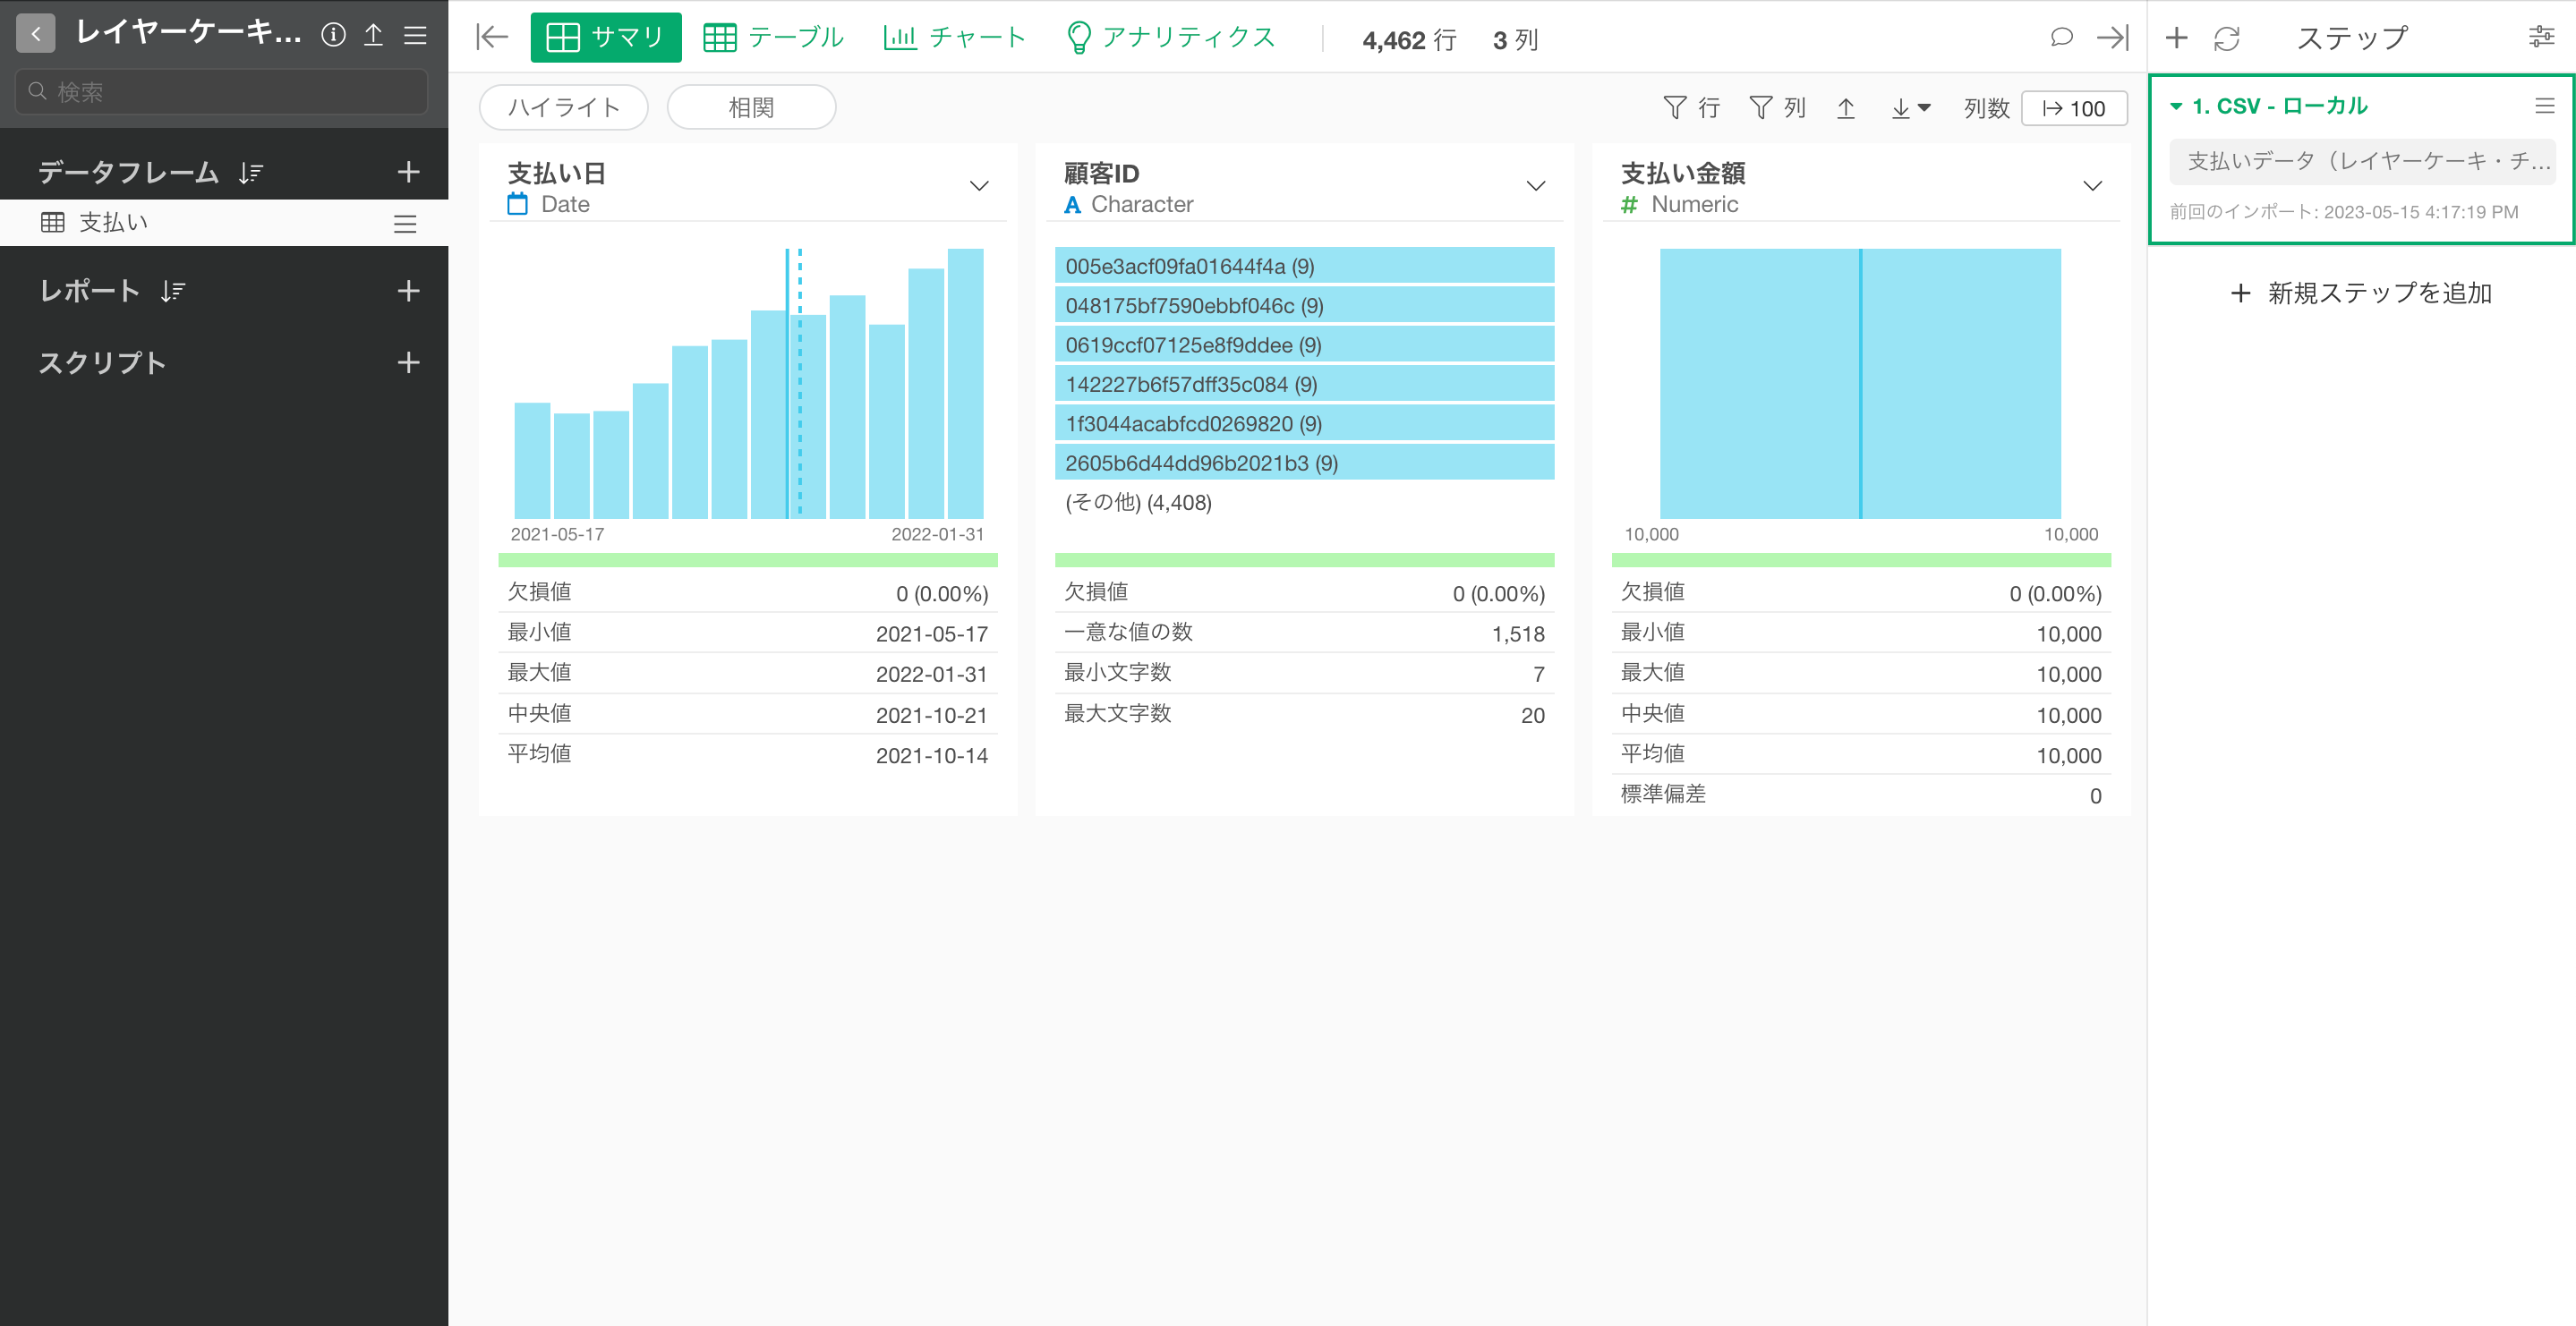The image size is (2576, 1326).
Task: Select the 支払い data frame
Action: tap(224, 223)
